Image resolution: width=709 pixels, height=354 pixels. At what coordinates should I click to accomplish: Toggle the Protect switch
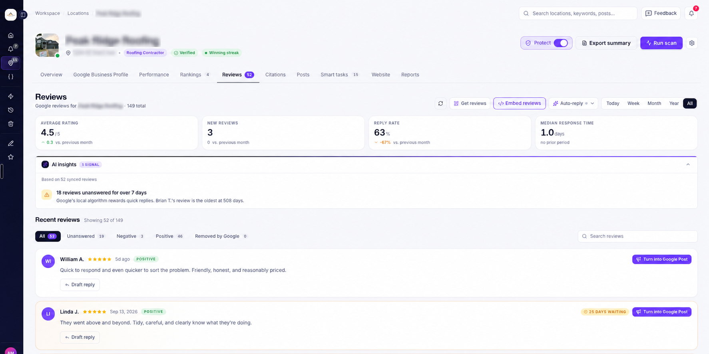(x=561, y=43)
